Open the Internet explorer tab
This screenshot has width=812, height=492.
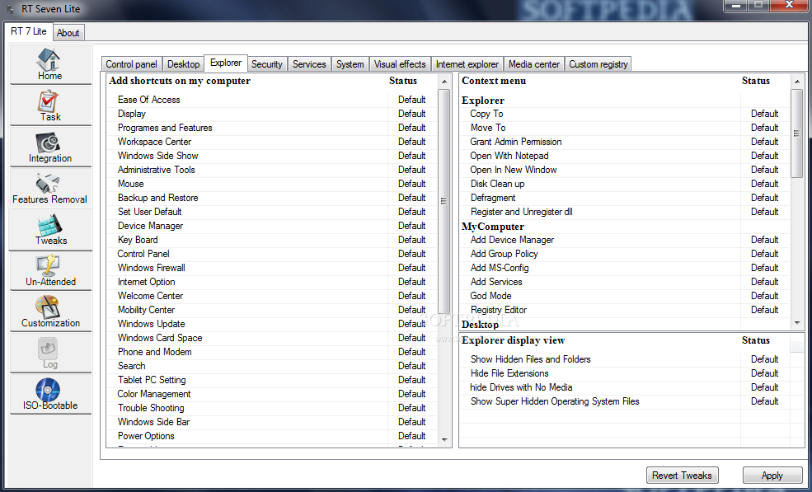[x=467, y=63]
